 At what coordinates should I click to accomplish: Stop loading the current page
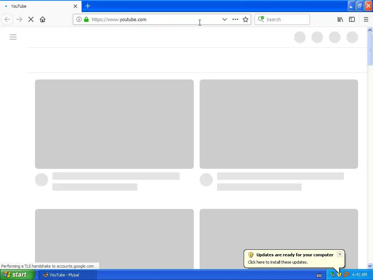31,19
